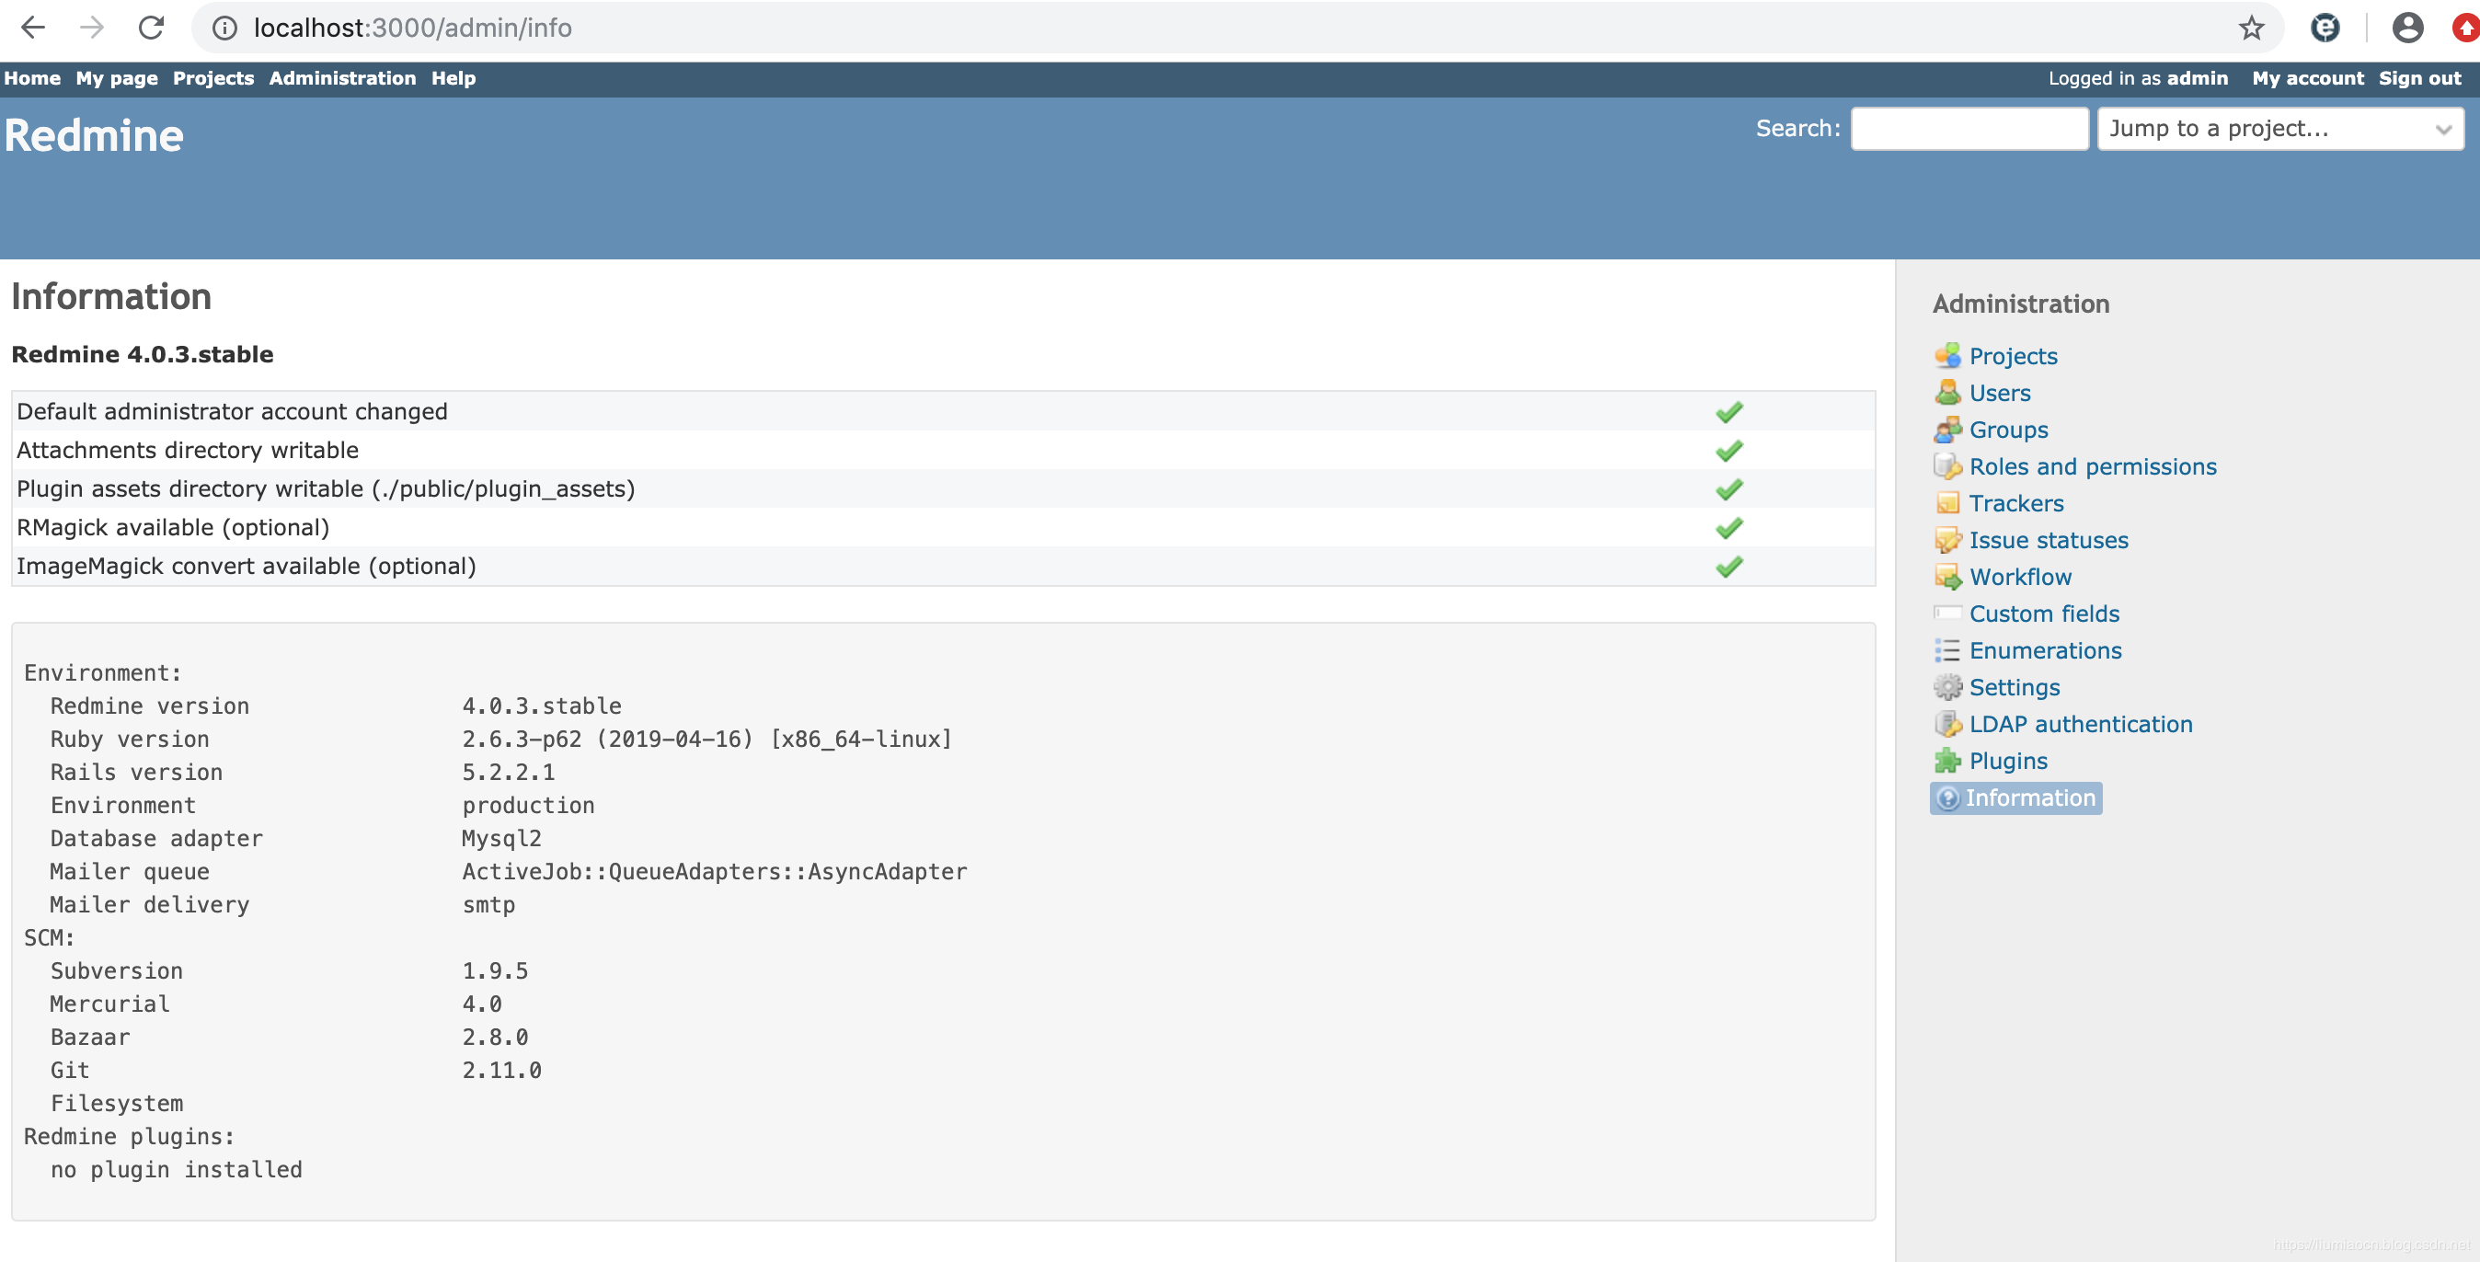Open the Plugins link
The height and width of the screenshot is (1262, 2480).
coord(2007,762)
